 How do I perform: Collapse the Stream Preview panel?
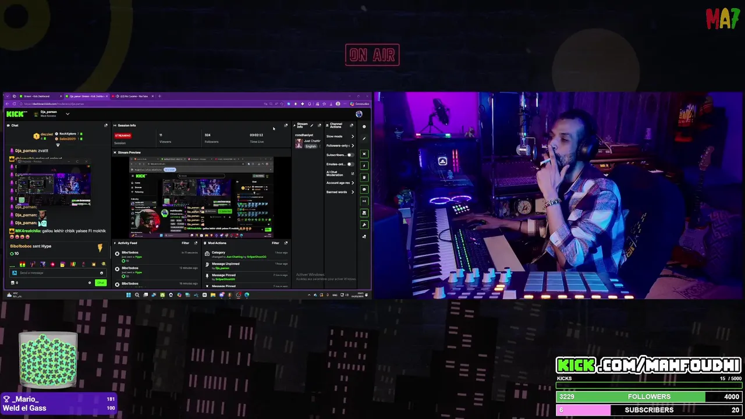[x=115, y=152]
